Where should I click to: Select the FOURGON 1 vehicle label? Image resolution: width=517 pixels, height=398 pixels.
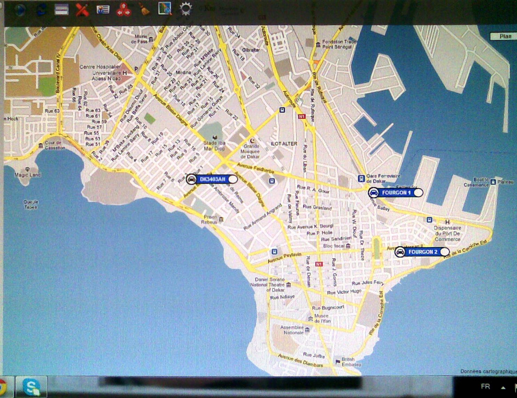click(396, 192)
